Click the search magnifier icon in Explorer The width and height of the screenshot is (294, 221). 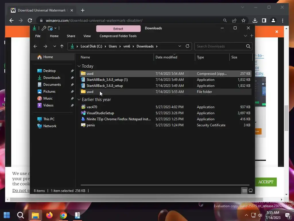point(248,46)
